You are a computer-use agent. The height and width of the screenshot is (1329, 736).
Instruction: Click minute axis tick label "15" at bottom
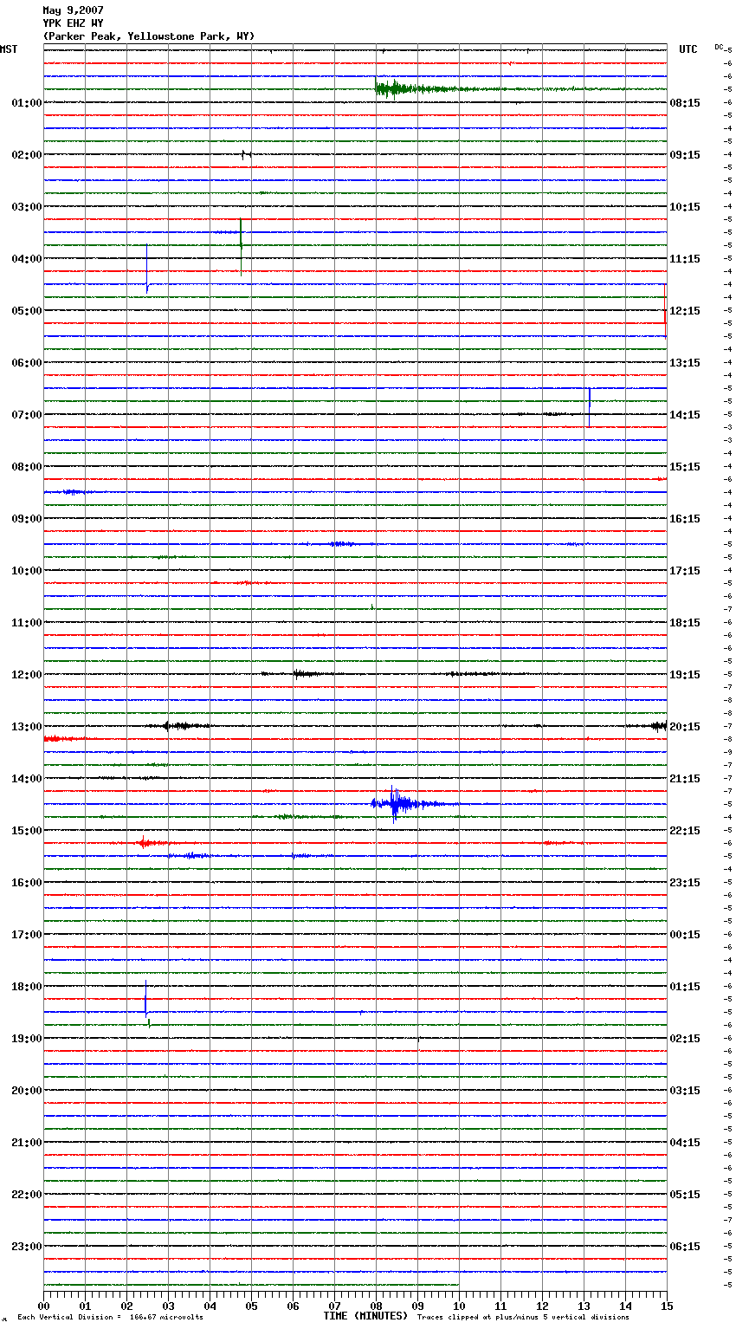(666, 1306)
